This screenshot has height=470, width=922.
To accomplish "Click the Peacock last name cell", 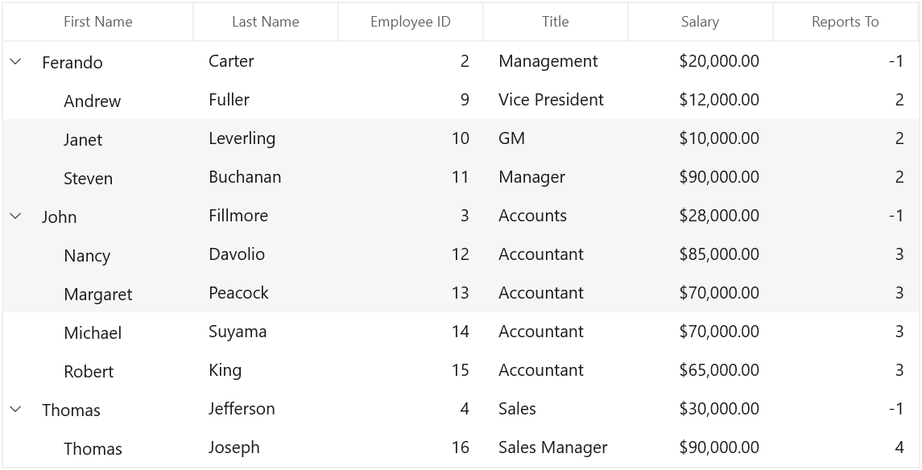I will [266, 293].
